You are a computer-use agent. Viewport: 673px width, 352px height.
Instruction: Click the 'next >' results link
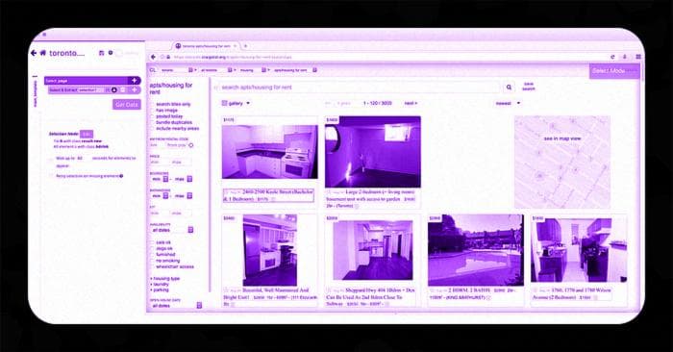click(x=411, y=104)
